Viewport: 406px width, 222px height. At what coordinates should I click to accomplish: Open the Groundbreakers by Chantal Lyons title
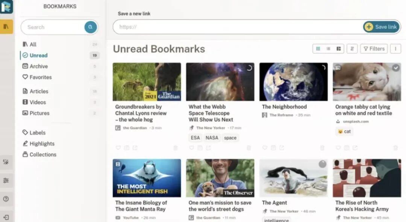[x=141, y=113]
